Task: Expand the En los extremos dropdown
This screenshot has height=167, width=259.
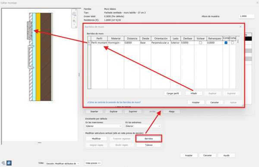Action: click(x=143, y=126)
